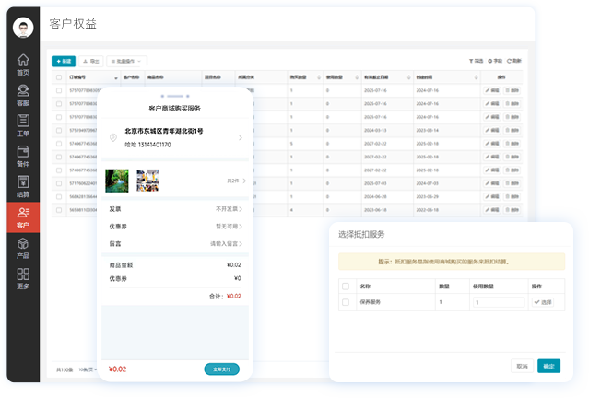Tick the checkbox for order 571760622401
Screen dimensions: 589x398
point(59,183)
